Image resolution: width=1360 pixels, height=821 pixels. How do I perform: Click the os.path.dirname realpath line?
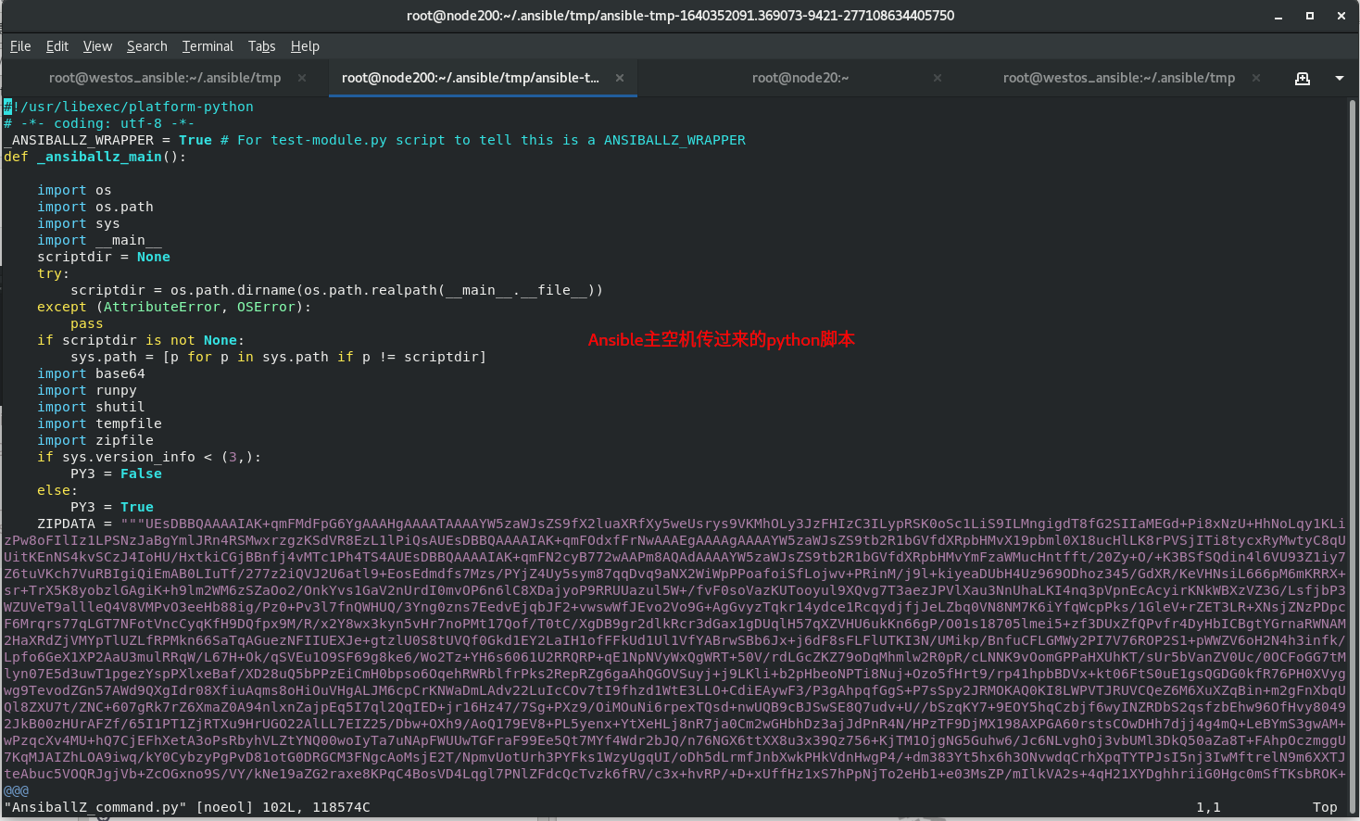(336, 290)
